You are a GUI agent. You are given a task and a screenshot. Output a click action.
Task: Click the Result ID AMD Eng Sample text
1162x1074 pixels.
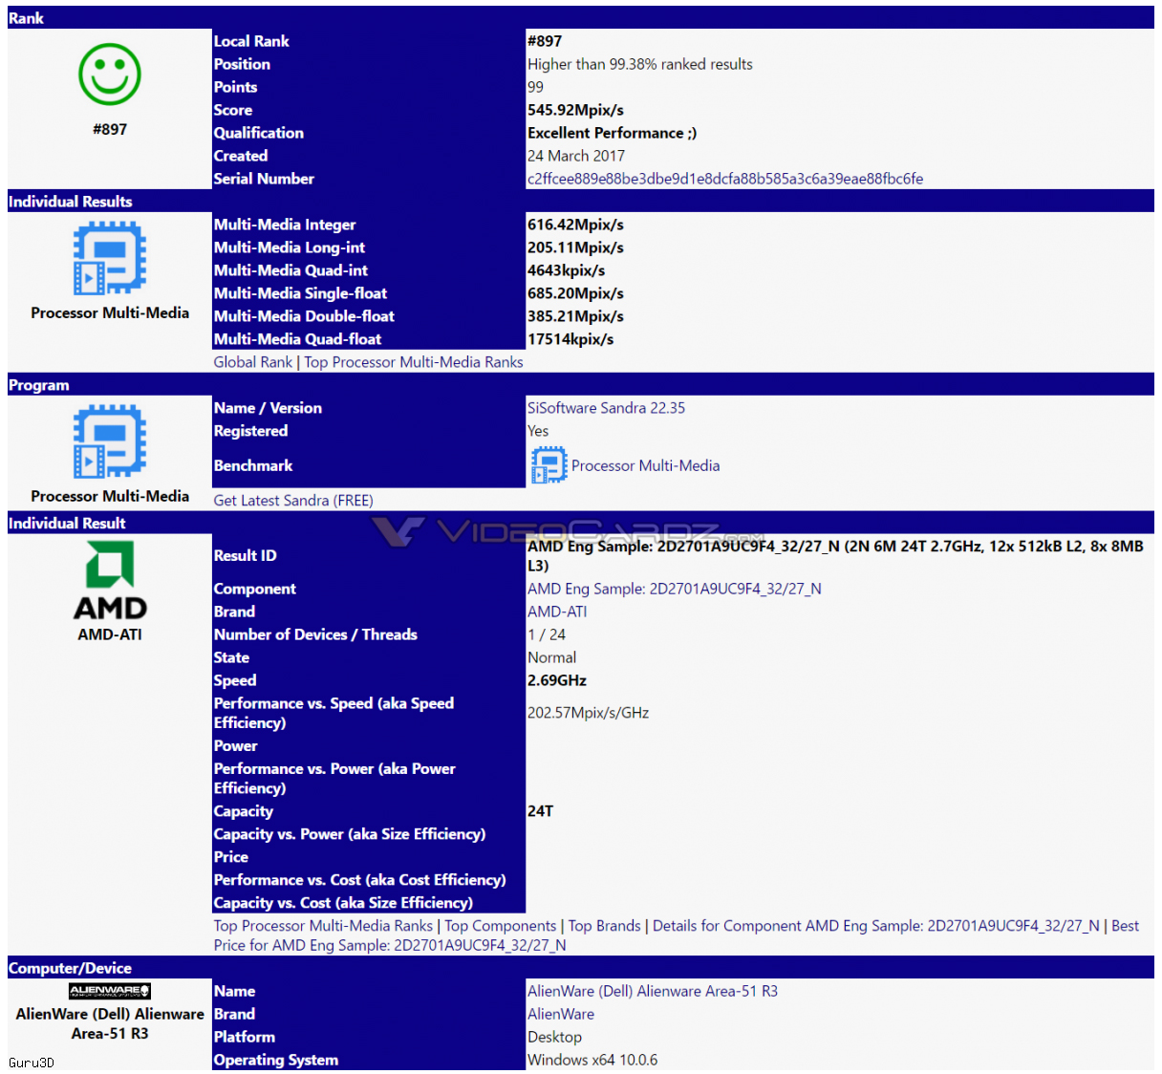point(835,556)
